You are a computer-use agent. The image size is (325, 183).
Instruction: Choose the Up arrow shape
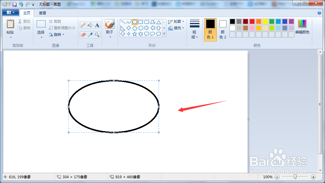point(159,28)
